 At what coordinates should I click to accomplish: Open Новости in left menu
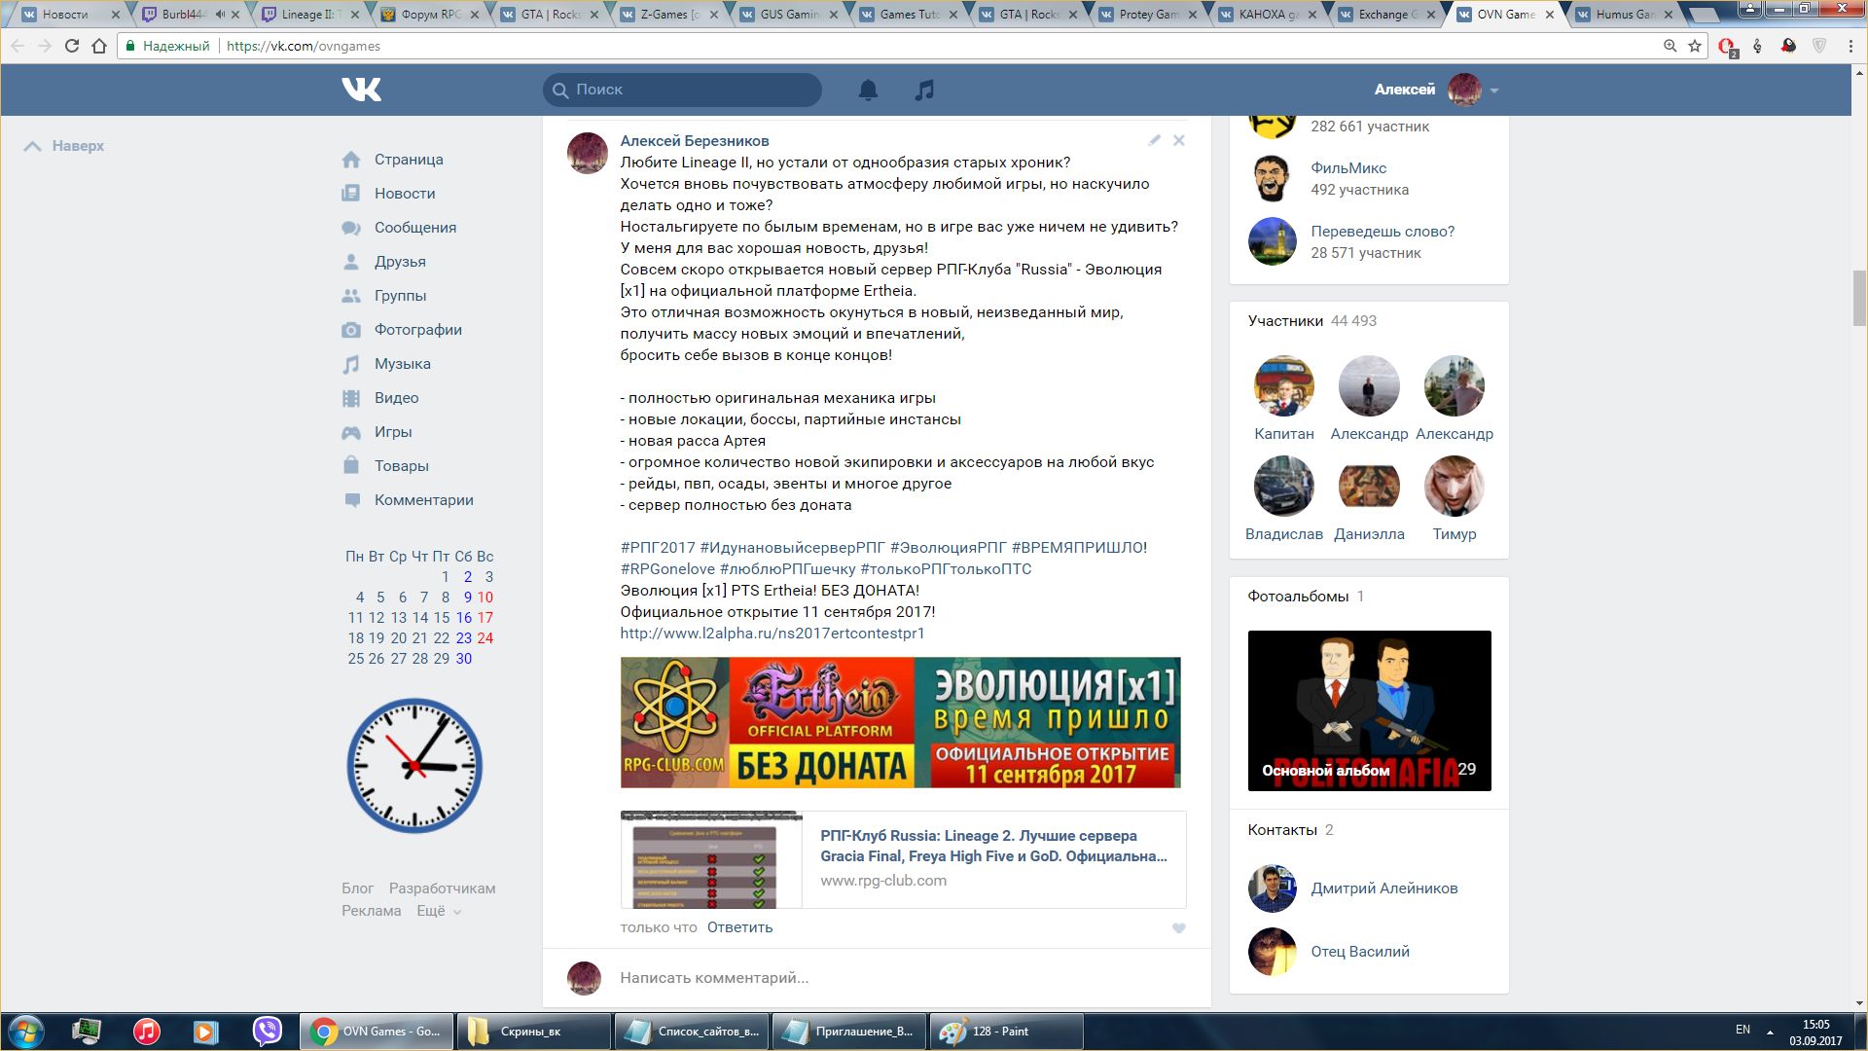click(405, 194)
